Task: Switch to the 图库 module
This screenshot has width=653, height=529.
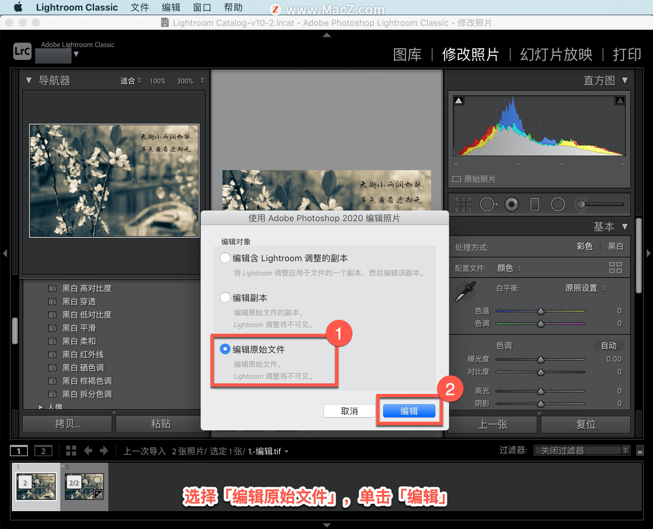Action: point(407,54)
